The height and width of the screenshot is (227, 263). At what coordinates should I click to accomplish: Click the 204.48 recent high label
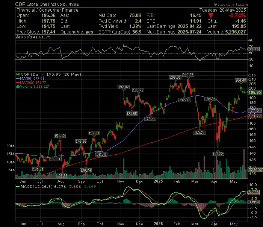pos(240,81)
